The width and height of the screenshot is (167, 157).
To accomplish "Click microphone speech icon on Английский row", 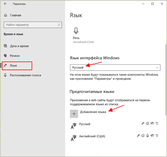I will tap(148, 136).
